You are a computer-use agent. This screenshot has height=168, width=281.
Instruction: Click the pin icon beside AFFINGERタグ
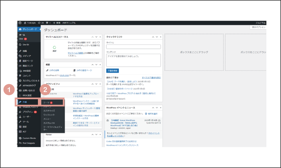click(20, 85)
